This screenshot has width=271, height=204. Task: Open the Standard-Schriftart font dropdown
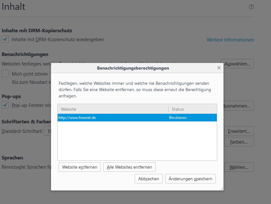coord(48,131)
